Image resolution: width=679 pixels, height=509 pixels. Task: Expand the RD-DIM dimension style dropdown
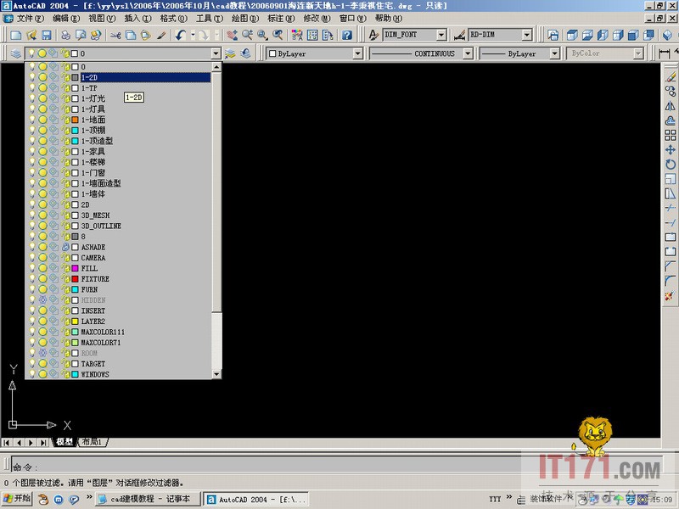pos(527,35)
